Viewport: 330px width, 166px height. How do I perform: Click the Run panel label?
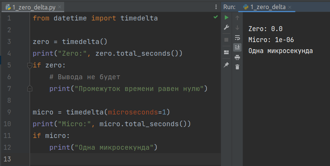229,7
